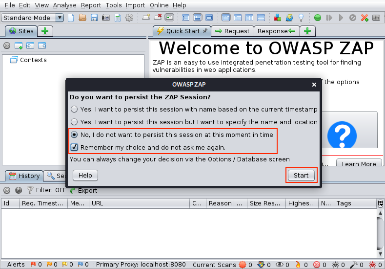Switch to the Quick Start tab
The width and height of the screenshot is (385, 269).
(x=182, y=31)
